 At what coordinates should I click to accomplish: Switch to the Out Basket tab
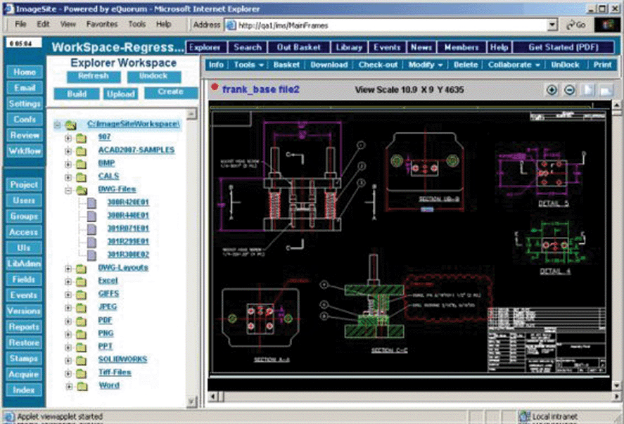point(298,47)
